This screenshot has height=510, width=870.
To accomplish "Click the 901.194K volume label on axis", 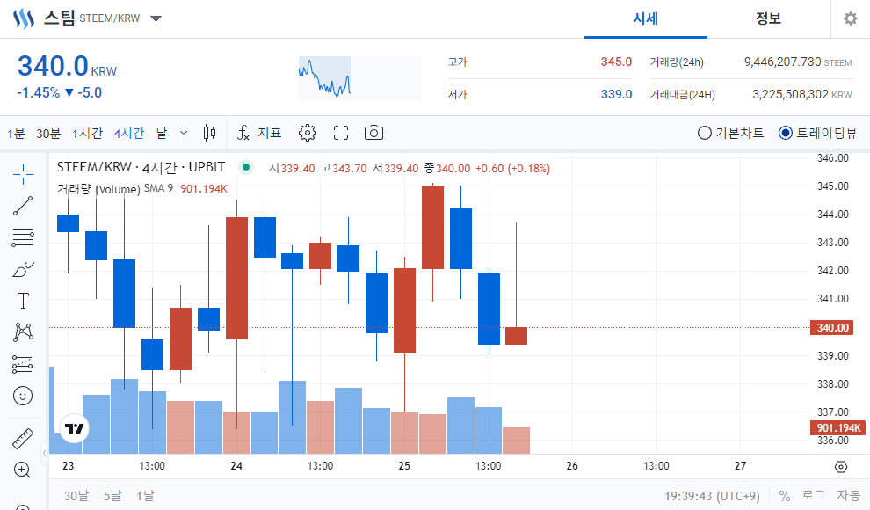I will (x=837, y=428).
